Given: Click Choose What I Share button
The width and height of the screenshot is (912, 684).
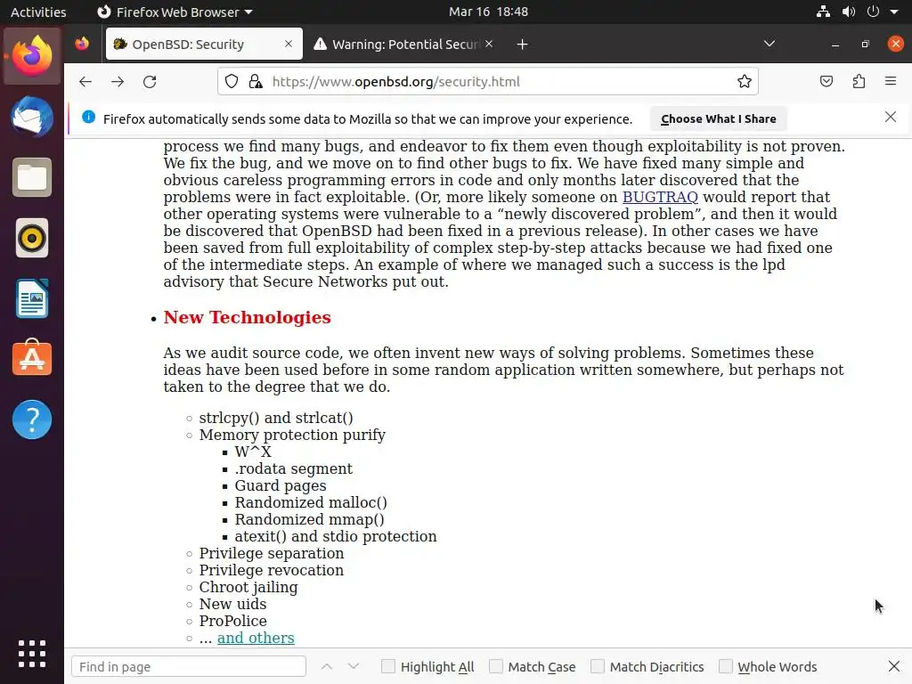Looking at the screenshot, I should pos(719,118).
